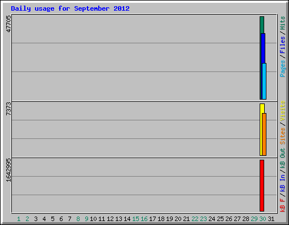Click day 9 on the x-axis
Viewport: 289px width, 225px height.
coord(86,219)
